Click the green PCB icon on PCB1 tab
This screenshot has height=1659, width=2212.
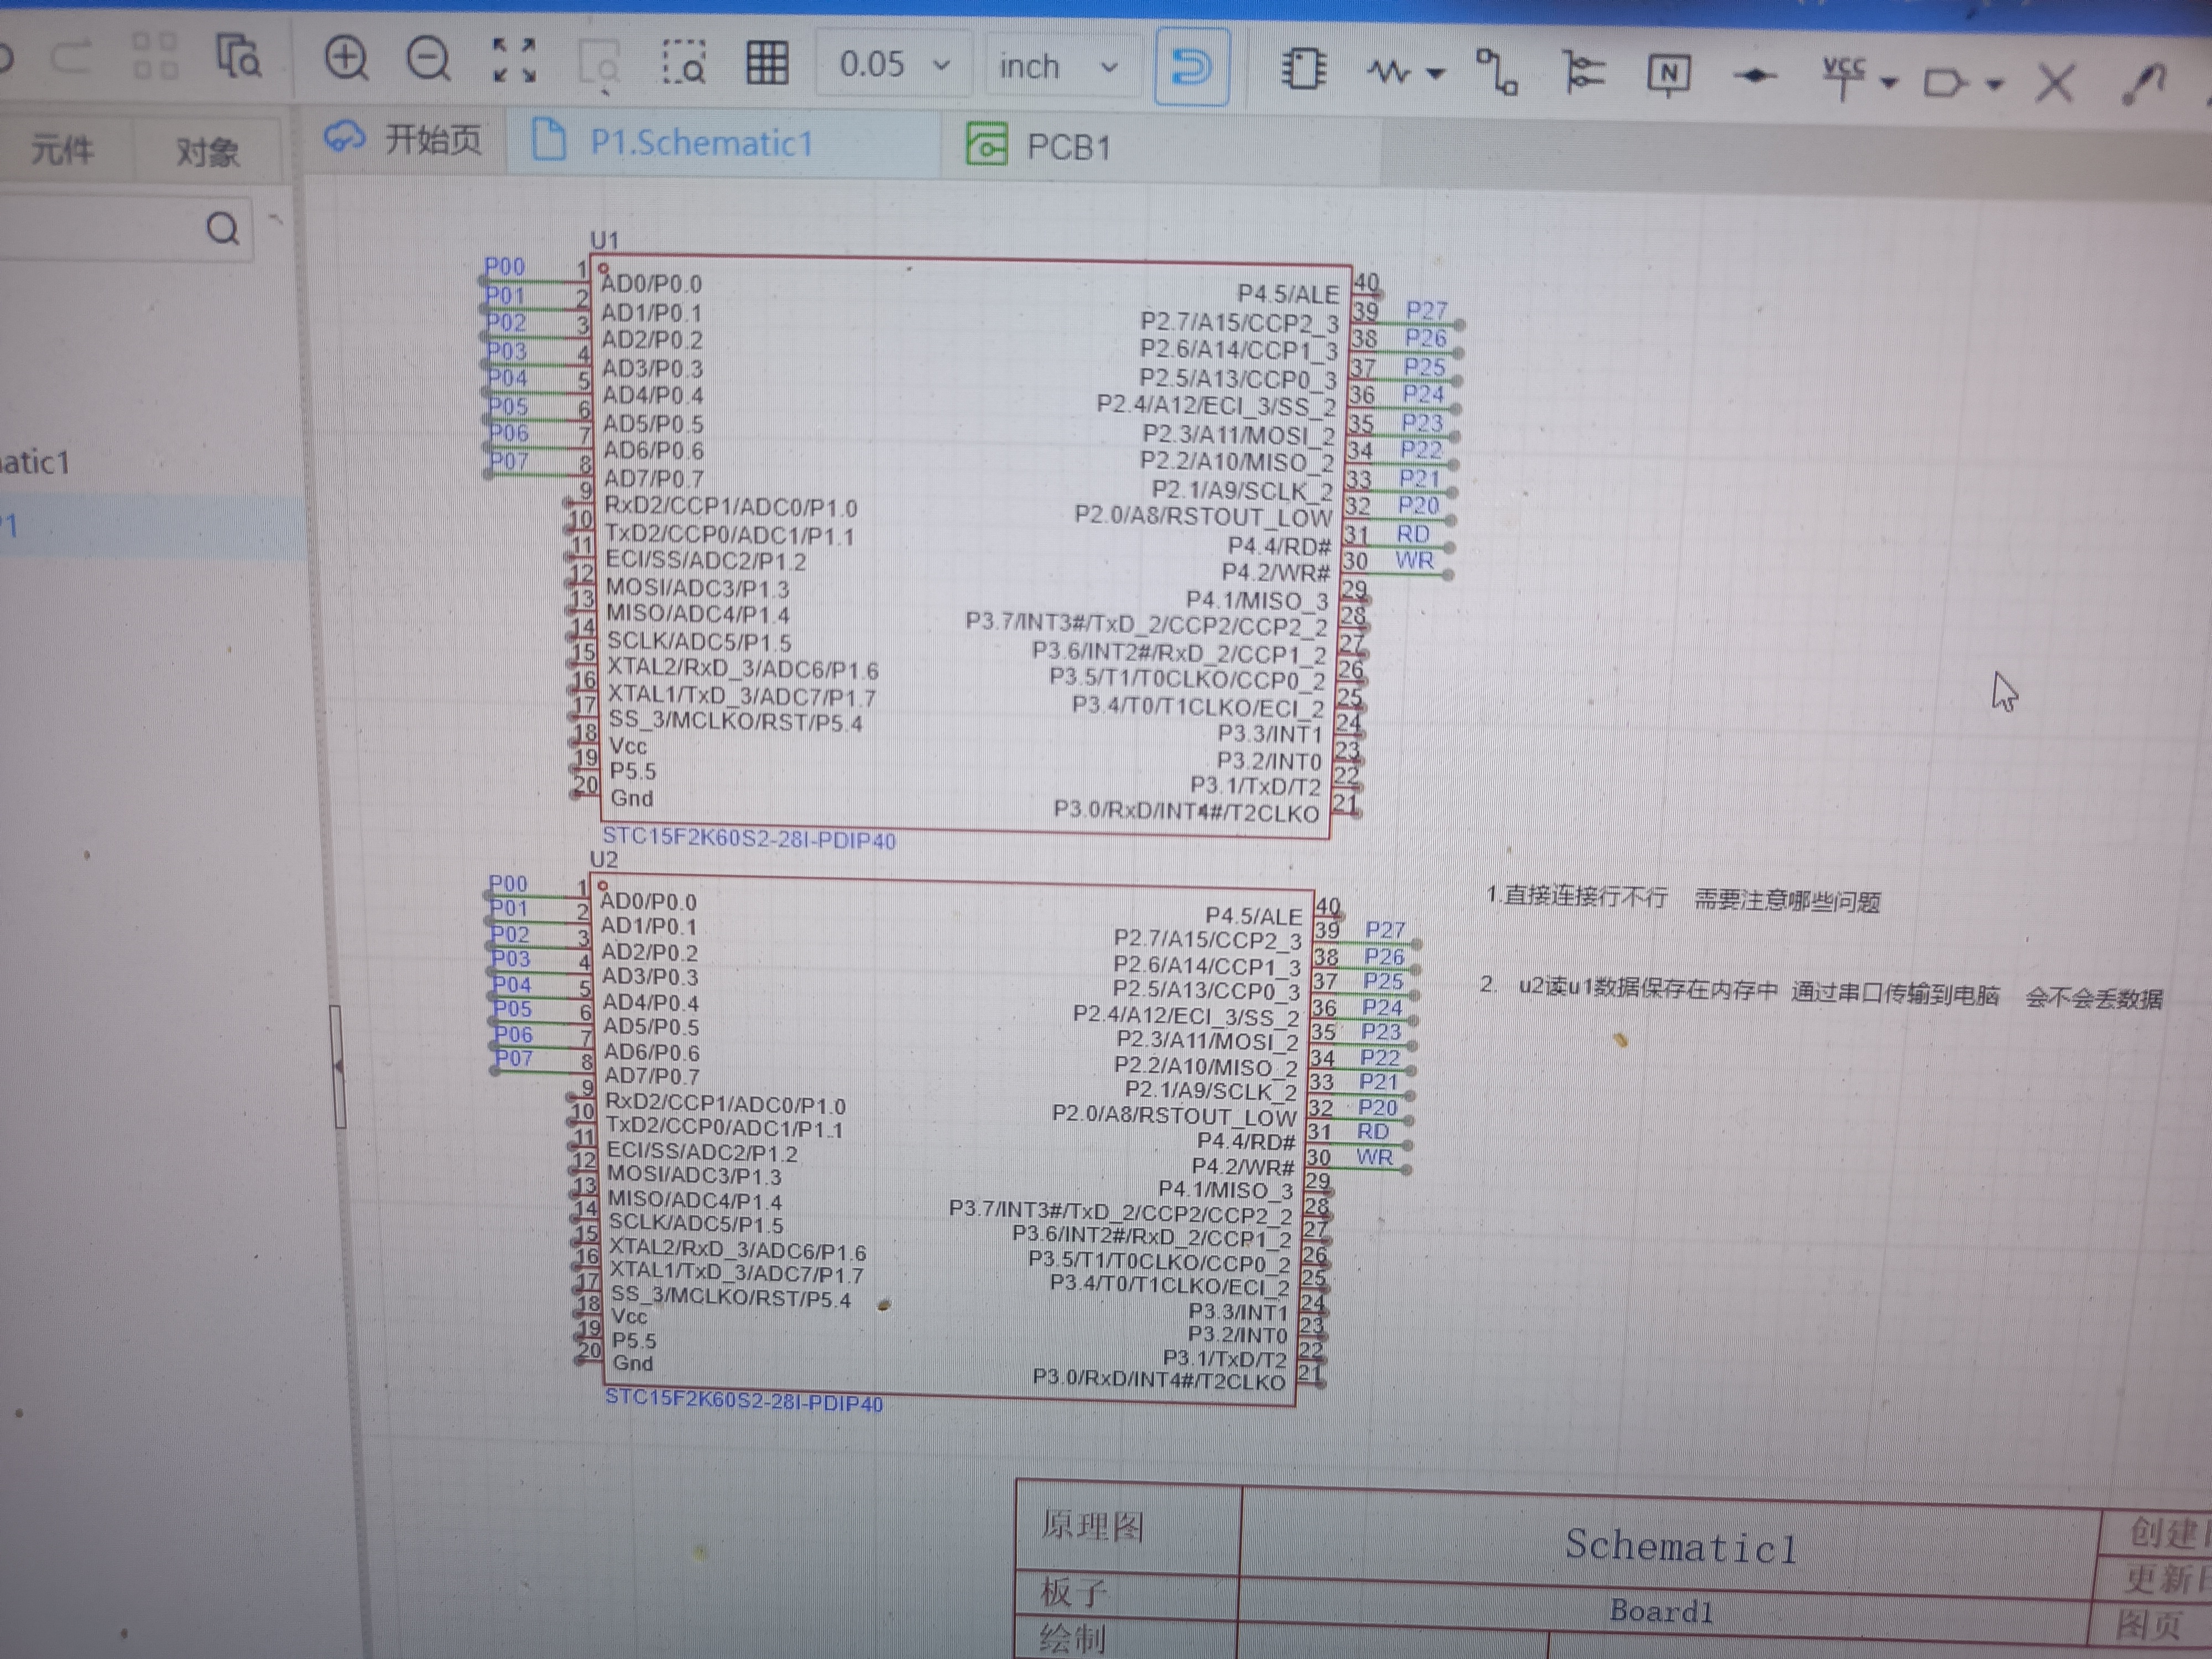click(x=986, y=145)
